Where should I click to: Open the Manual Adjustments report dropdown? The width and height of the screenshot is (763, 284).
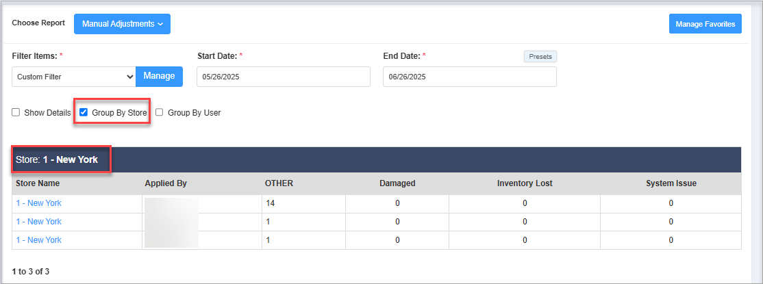(x=122, y=24)
